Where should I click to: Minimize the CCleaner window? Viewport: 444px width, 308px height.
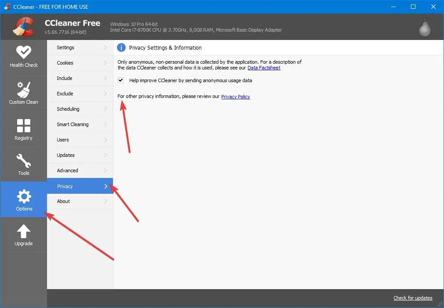click(x=393, y=7)
